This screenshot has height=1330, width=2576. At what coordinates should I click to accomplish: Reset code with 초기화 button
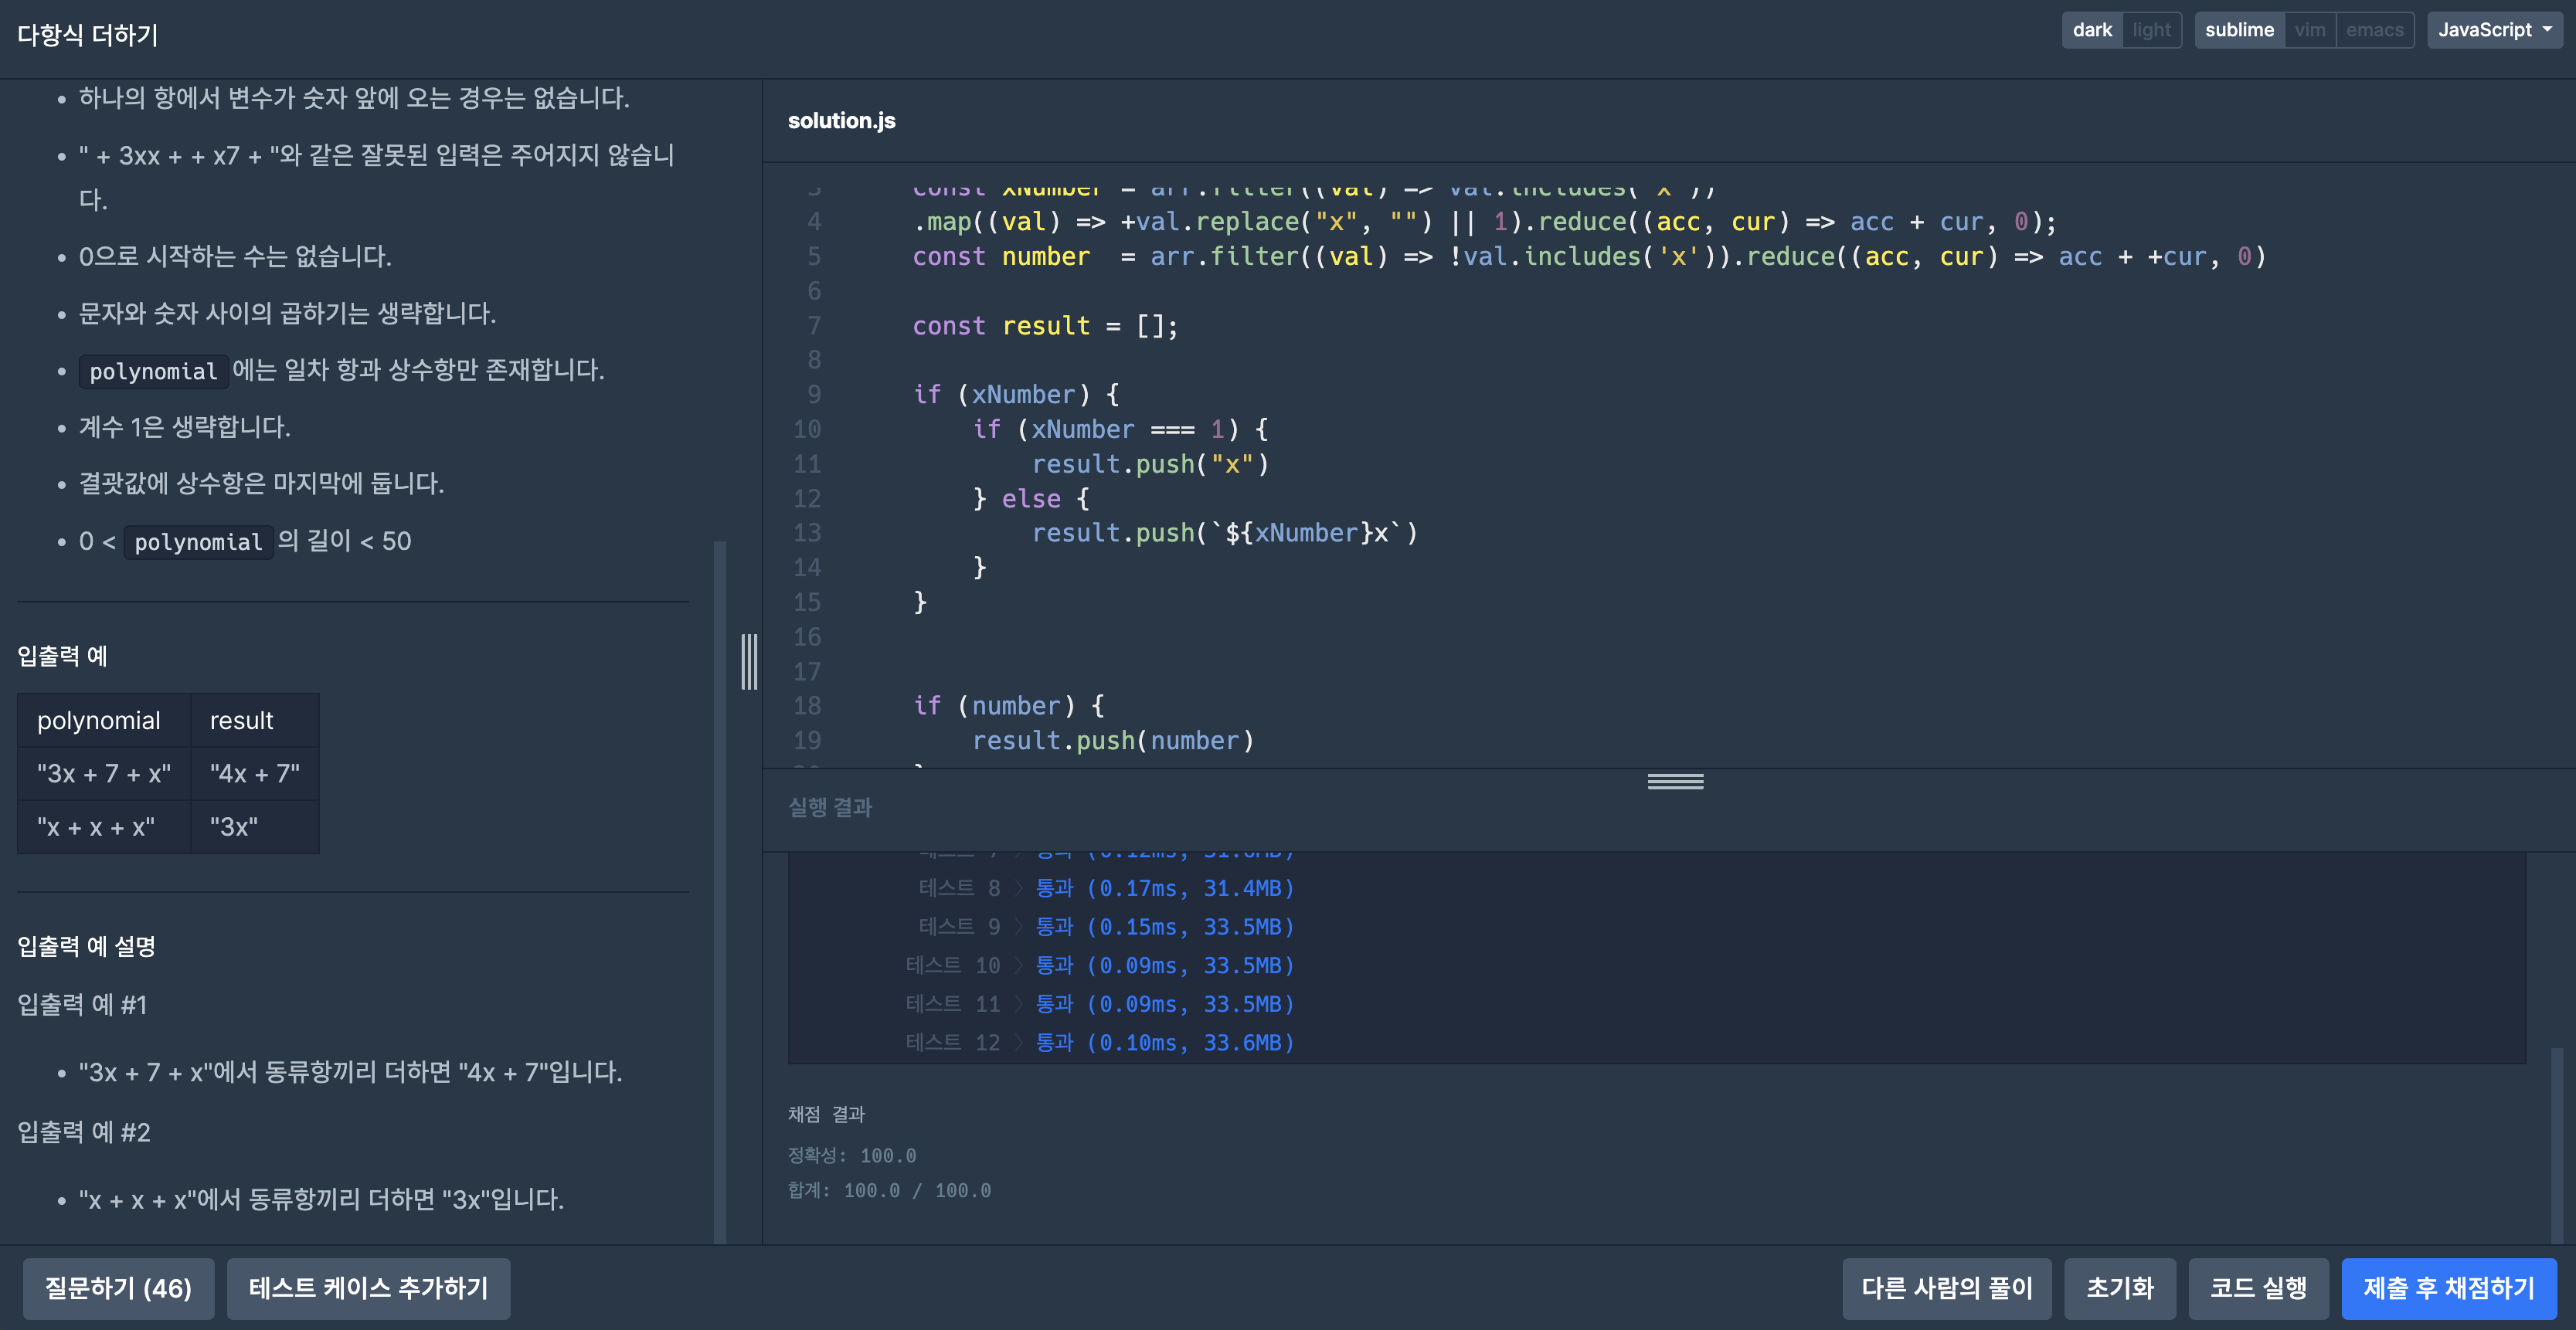[2119, 1288]
